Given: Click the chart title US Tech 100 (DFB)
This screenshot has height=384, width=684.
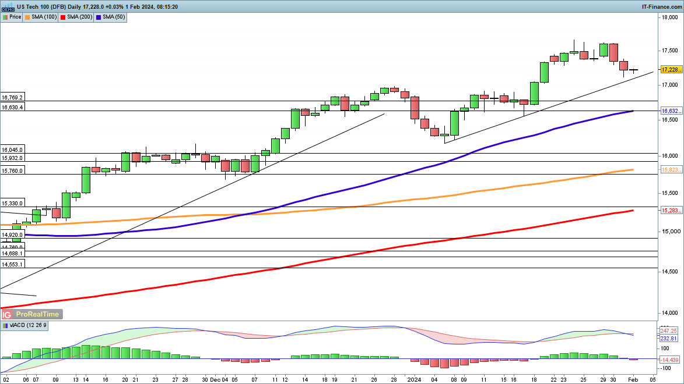Looking at the screenshot, I should tap(41, 6).
